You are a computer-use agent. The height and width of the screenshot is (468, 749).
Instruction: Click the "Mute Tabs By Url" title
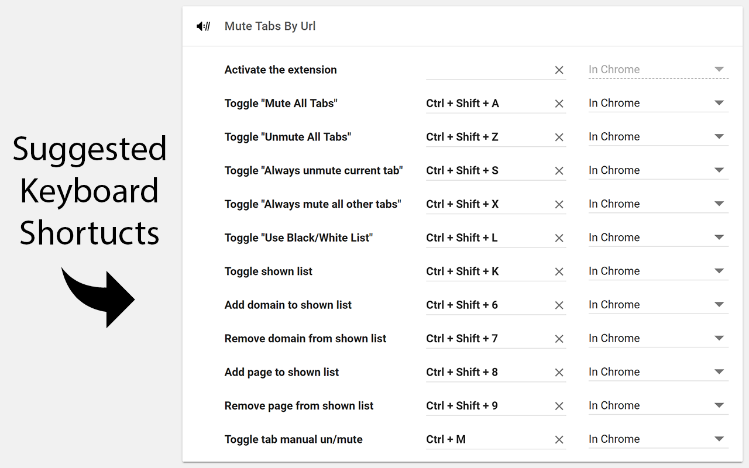pos(270,26)
